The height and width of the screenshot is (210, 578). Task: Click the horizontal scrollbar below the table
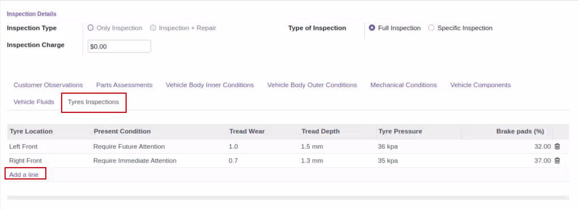(288, 198)
